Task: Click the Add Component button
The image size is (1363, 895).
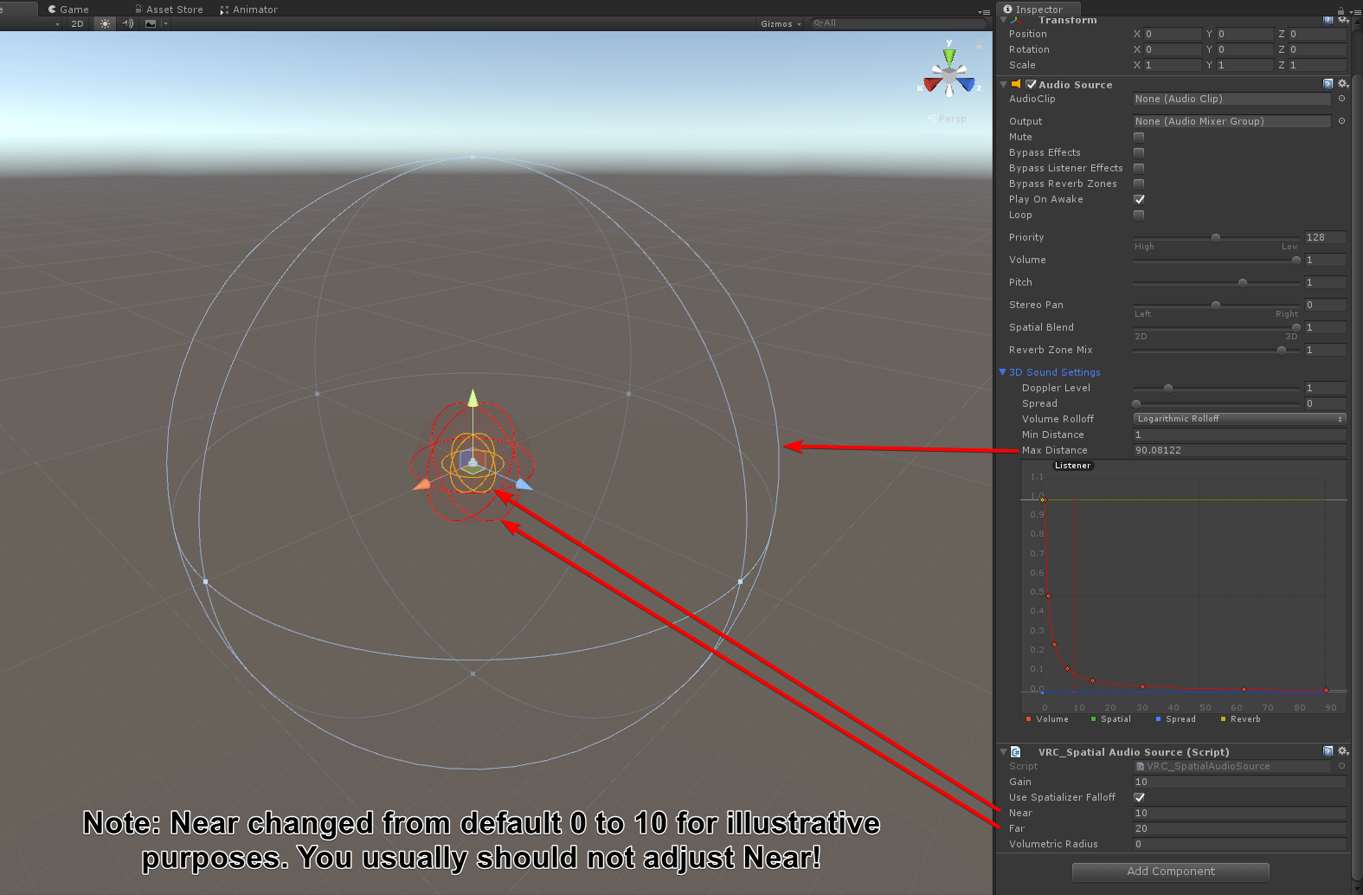Action: pos(1170,872)
